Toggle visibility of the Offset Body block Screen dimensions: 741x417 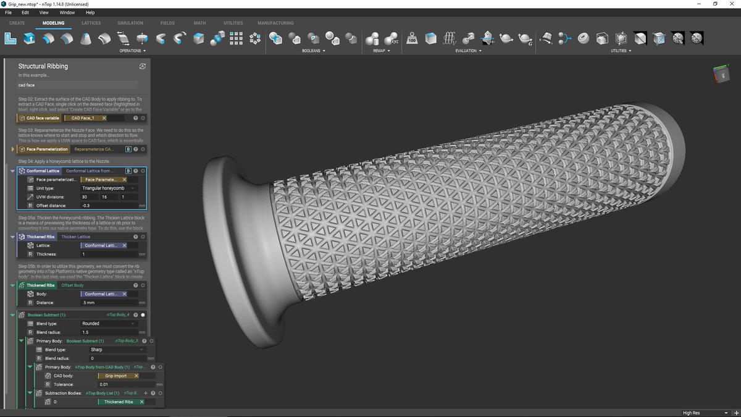pyautogui.click(x=143, y=285)
